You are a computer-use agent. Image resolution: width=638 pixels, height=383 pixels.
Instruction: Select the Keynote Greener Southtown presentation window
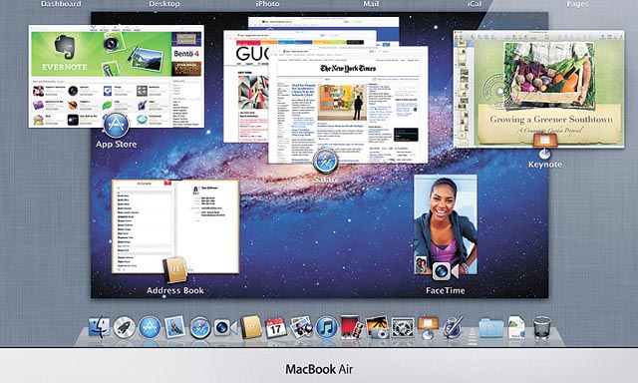click(x=538, y=89)
